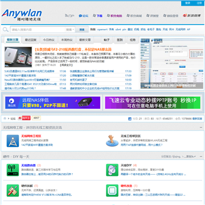
Task: Open the 9341 9531 500mw thread
Action: pos(31,84)
